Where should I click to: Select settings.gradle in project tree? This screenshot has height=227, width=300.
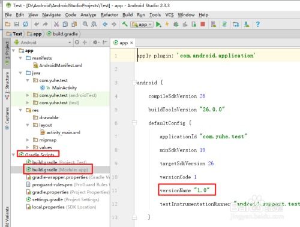pos(62,199)
